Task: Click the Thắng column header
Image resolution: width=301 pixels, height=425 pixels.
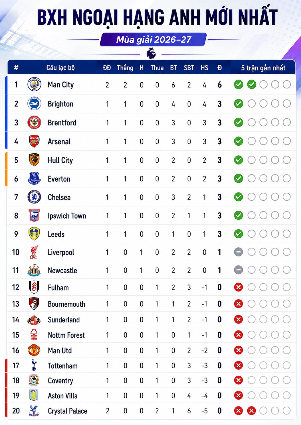Action: (x=125, y=68)
